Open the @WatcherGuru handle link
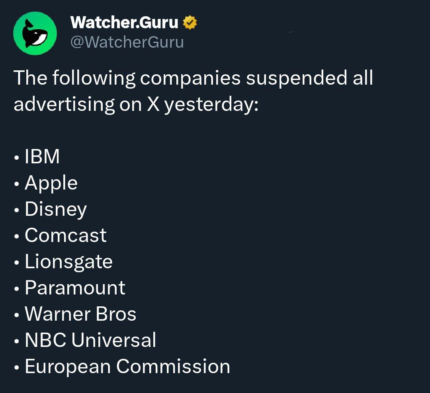This screenshot has width=430, height=393. pyautogui.click(x=127, y=42)
